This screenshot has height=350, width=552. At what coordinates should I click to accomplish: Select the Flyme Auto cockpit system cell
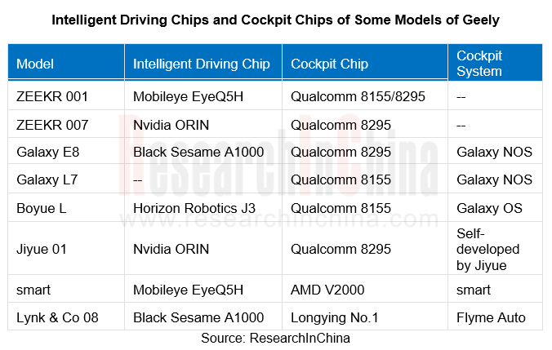[495, 317]
